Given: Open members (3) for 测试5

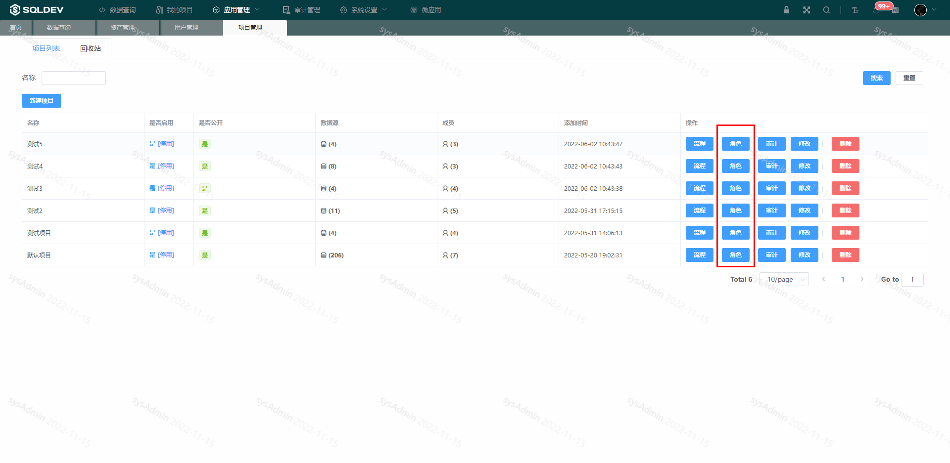Looking at the screenshot, I should tap(450, 144).
